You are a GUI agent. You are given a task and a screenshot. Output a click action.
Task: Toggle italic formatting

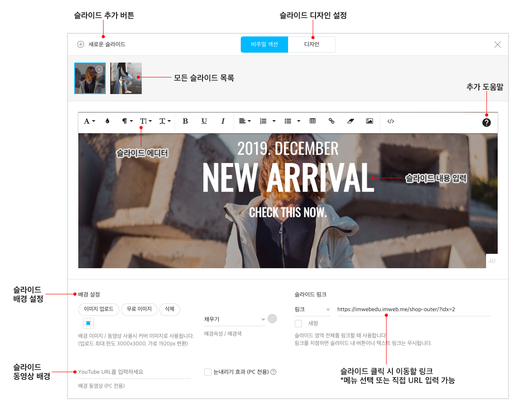[223, 121]
